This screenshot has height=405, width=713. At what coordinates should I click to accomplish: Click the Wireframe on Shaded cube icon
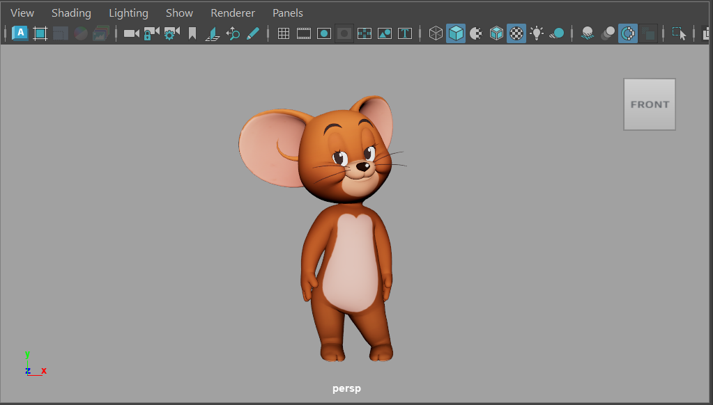(x=496, y=33)
